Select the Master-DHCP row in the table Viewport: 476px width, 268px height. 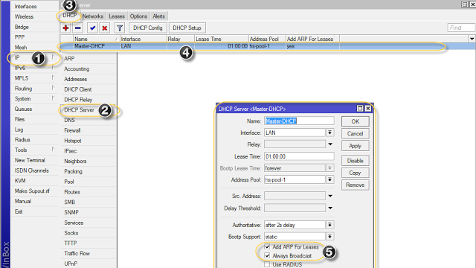click(267, 46)
